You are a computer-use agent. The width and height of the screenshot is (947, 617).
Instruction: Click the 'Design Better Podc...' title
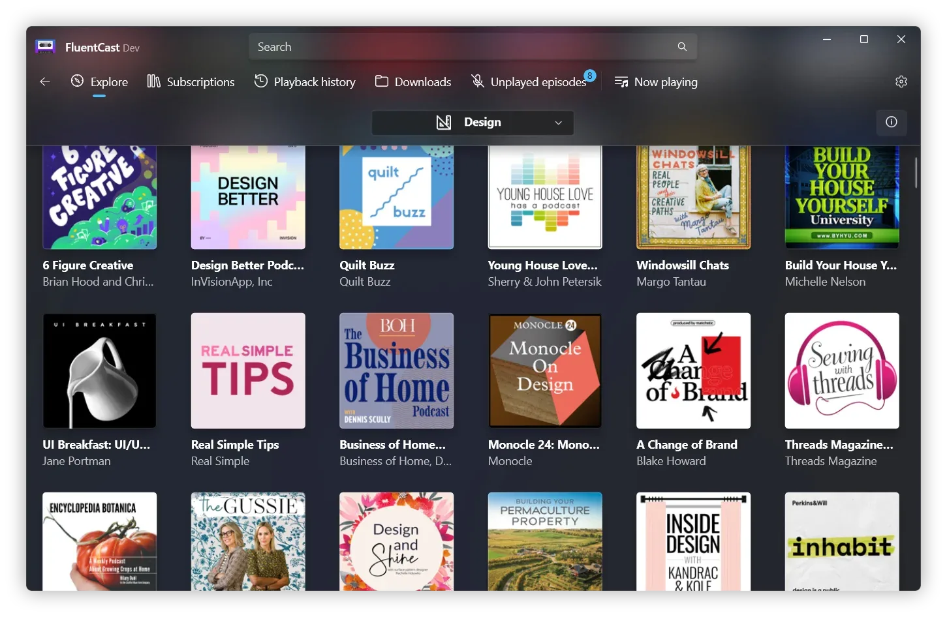point(247,265)
